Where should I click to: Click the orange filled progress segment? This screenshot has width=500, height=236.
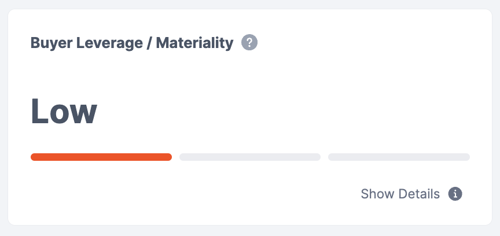(x=101, y=157)
